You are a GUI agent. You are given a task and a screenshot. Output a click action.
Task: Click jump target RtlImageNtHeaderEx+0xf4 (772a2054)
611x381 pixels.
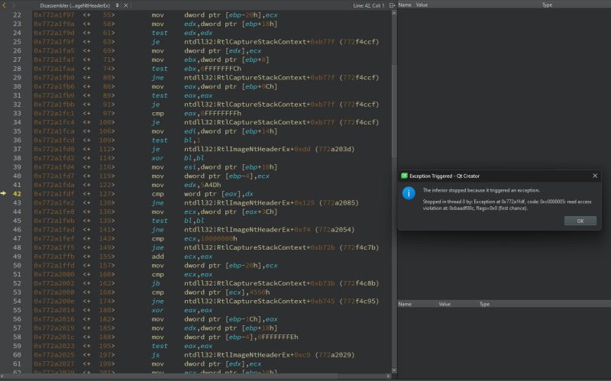pyautogui.click(x=270, y=230)
